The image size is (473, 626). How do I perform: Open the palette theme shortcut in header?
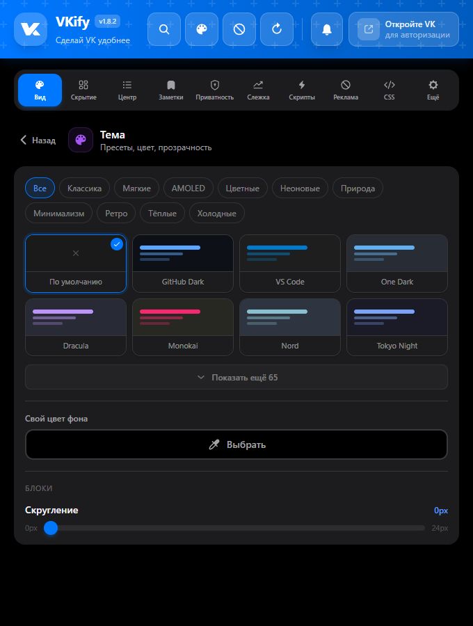(x=202, y=29)
